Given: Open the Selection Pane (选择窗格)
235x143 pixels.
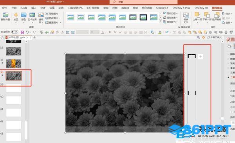Looking at the screenshot, I should coord(217,15).
